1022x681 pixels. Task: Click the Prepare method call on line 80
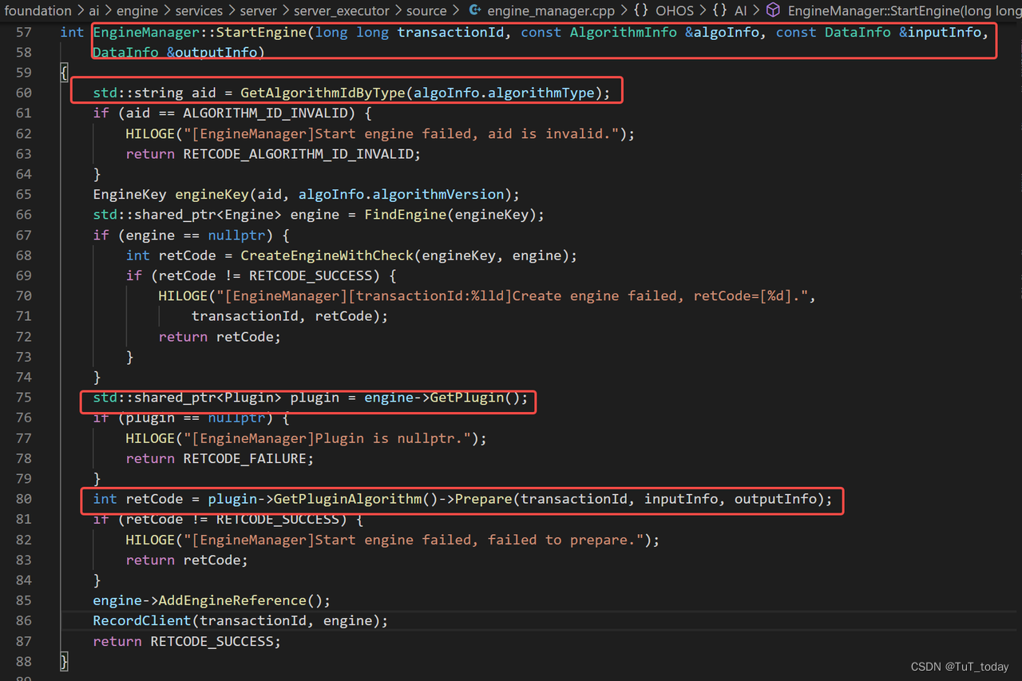pos(483,499)
